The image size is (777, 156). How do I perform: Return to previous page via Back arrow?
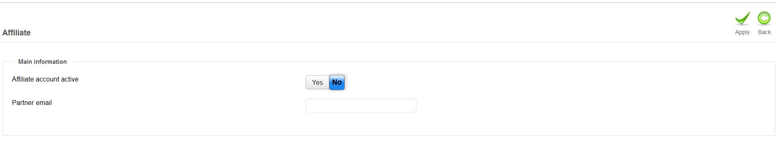(x=764, y=19)
